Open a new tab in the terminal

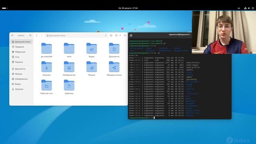[131, 36]
